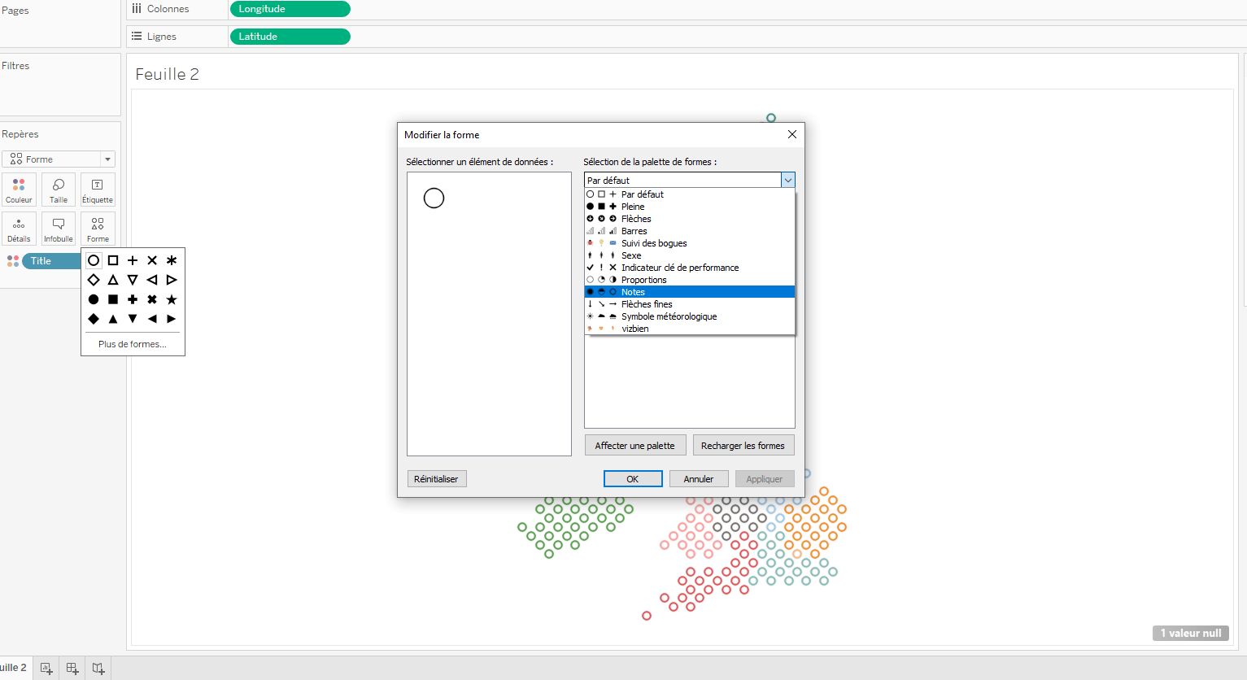Choose the Par défaut palette option

coord(690,194)
